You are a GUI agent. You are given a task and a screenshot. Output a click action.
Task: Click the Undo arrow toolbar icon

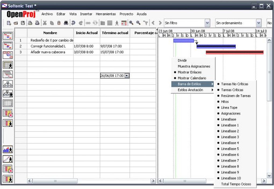pyautogui.click(x=73, y=23)
